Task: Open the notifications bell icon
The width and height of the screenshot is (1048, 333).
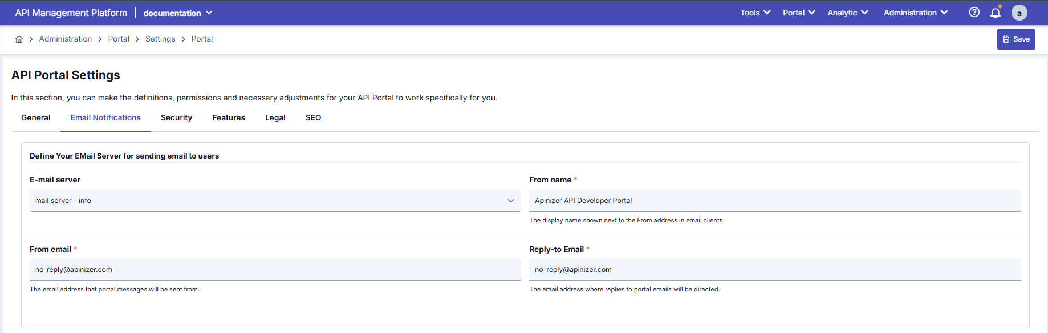Action: pos(996,13)
